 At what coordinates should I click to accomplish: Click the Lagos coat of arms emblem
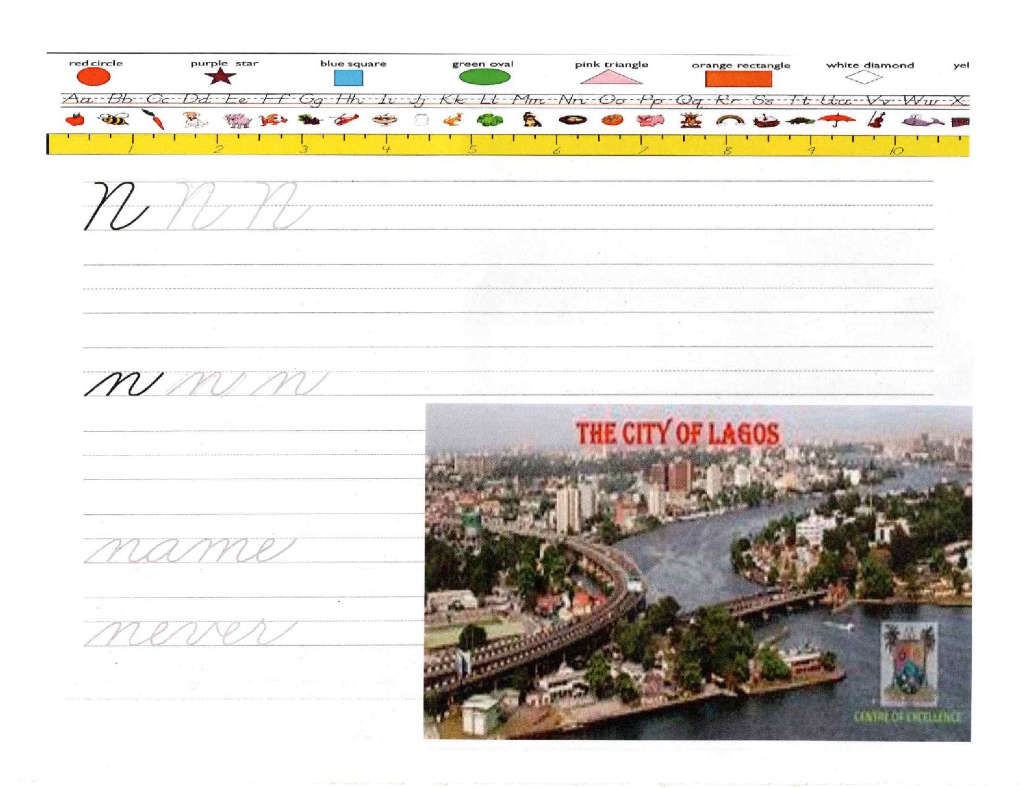pos(909,664)
